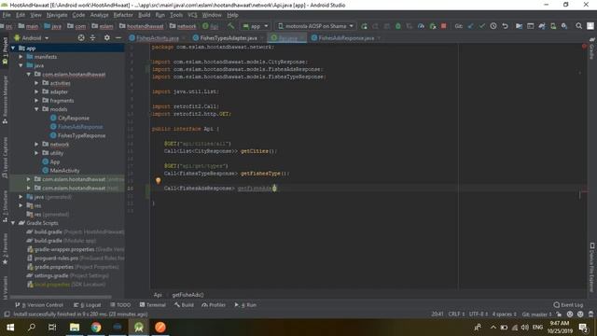Screen dimensions: 597x336
Task: Open the Event Log
Action: pyautogui.click(x=568, y=305)
